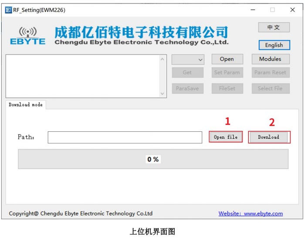Screen dimensions: 305x239
Task: Click the 0 % progress bar
Action: tap(153, 159)
